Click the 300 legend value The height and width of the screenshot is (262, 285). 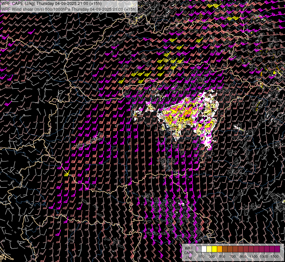tap(212, 256)
